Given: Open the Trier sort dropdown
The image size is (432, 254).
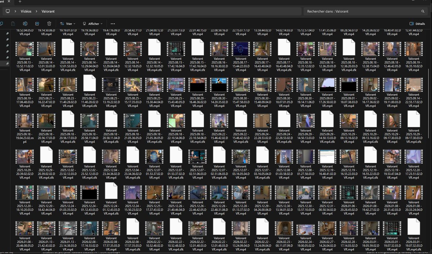Looking at the screenshot, I should [x=67, y=24].
